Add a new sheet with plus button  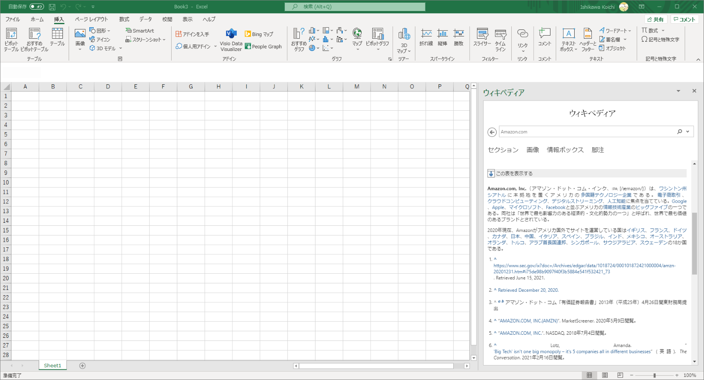(x=82, y=366)
